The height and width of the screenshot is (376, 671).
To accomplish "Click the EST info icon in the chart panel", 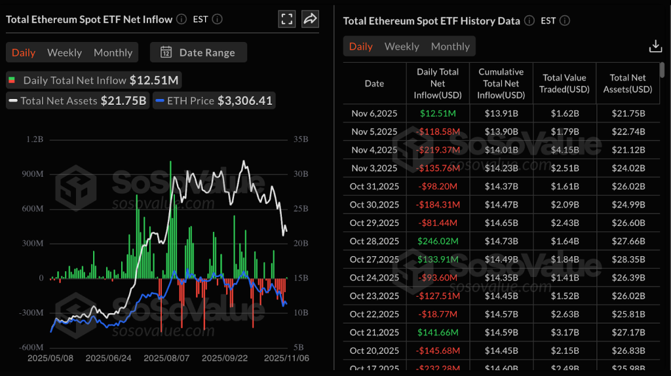I will (x=218, y=19).
